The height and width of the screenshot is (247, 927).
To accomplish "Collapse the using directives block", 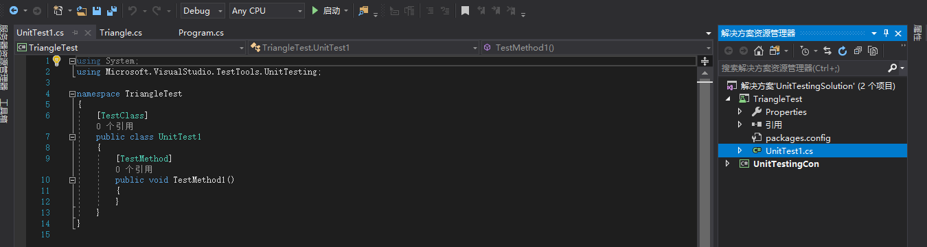I will point(73,61).
